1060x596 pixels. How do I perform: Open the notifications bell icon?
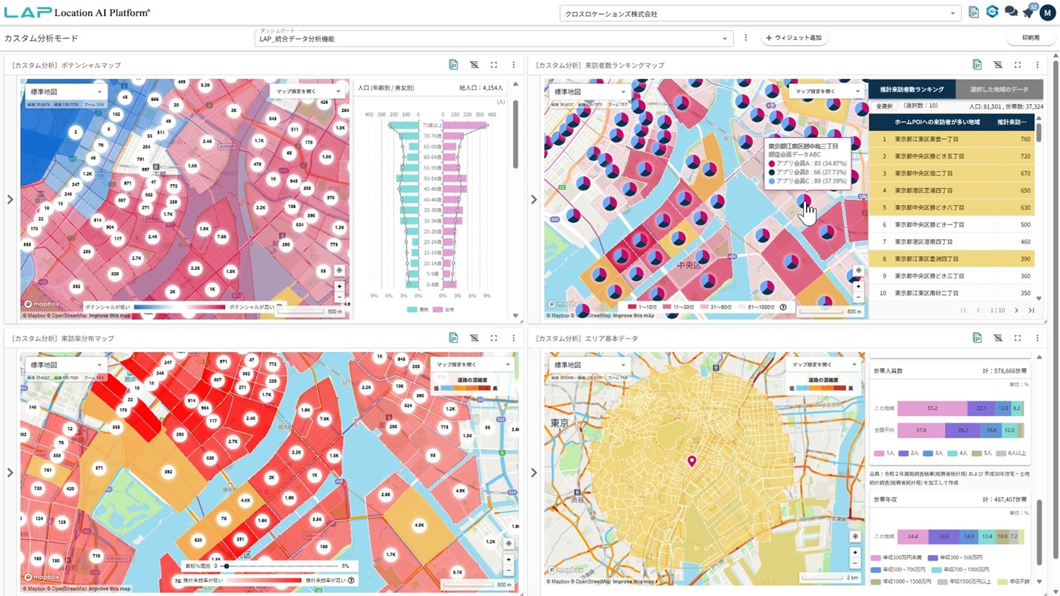click(1028, 13)
